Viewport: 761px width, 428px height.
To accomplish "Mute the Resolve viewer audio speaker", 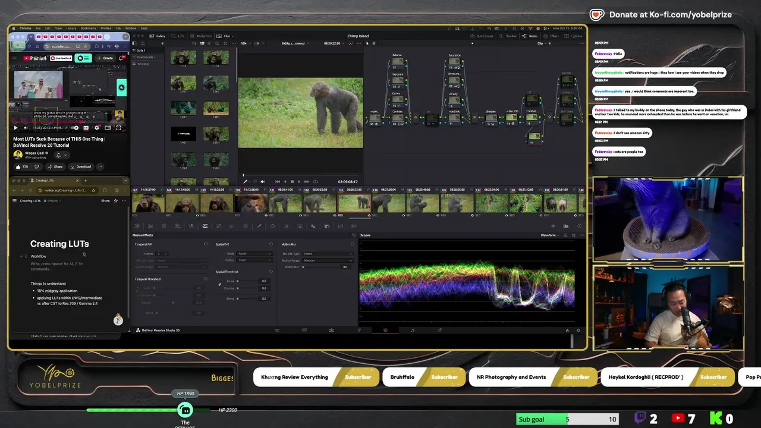I will [263, 182].
